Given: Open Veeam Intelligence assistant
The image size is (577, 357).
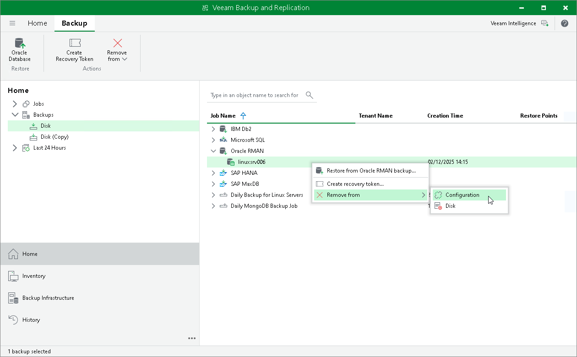Looking at the screenshot, I should [519, 23].
